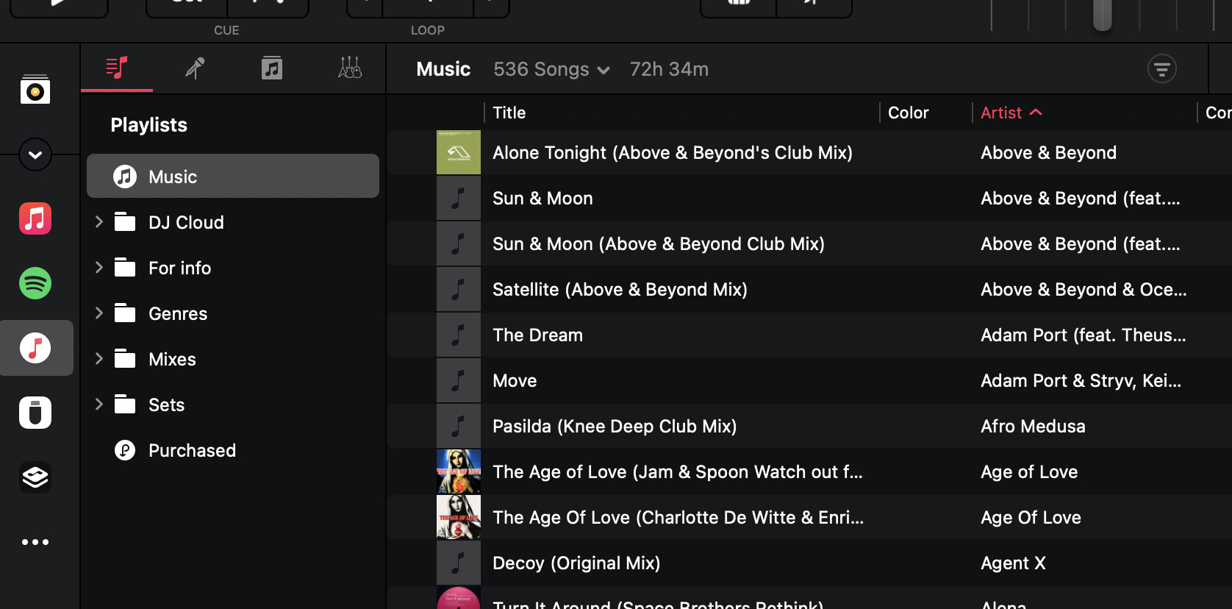
Task: Expand the Genres folder
Action: (x=99, y=313)
